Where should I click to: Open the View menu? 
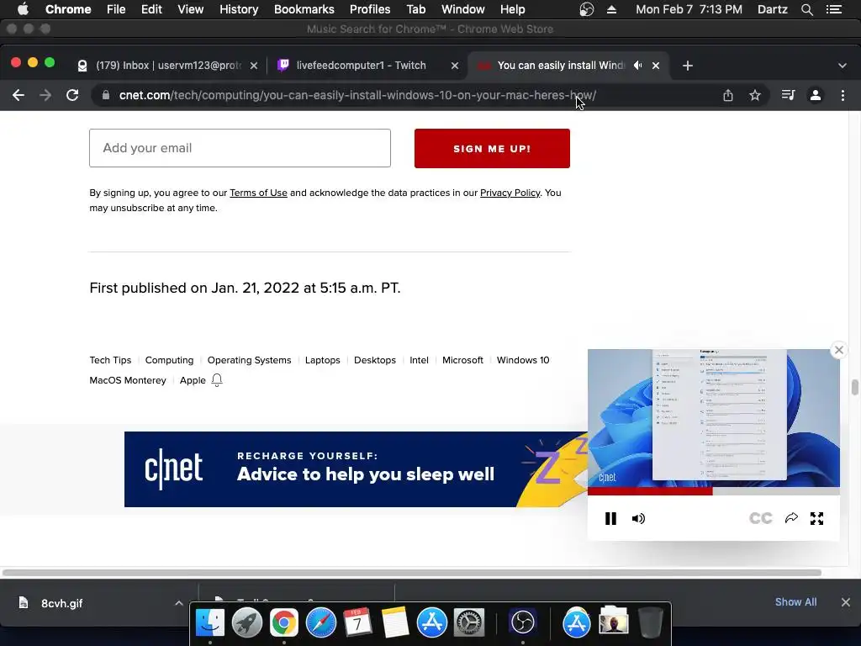tap(191, 9)
